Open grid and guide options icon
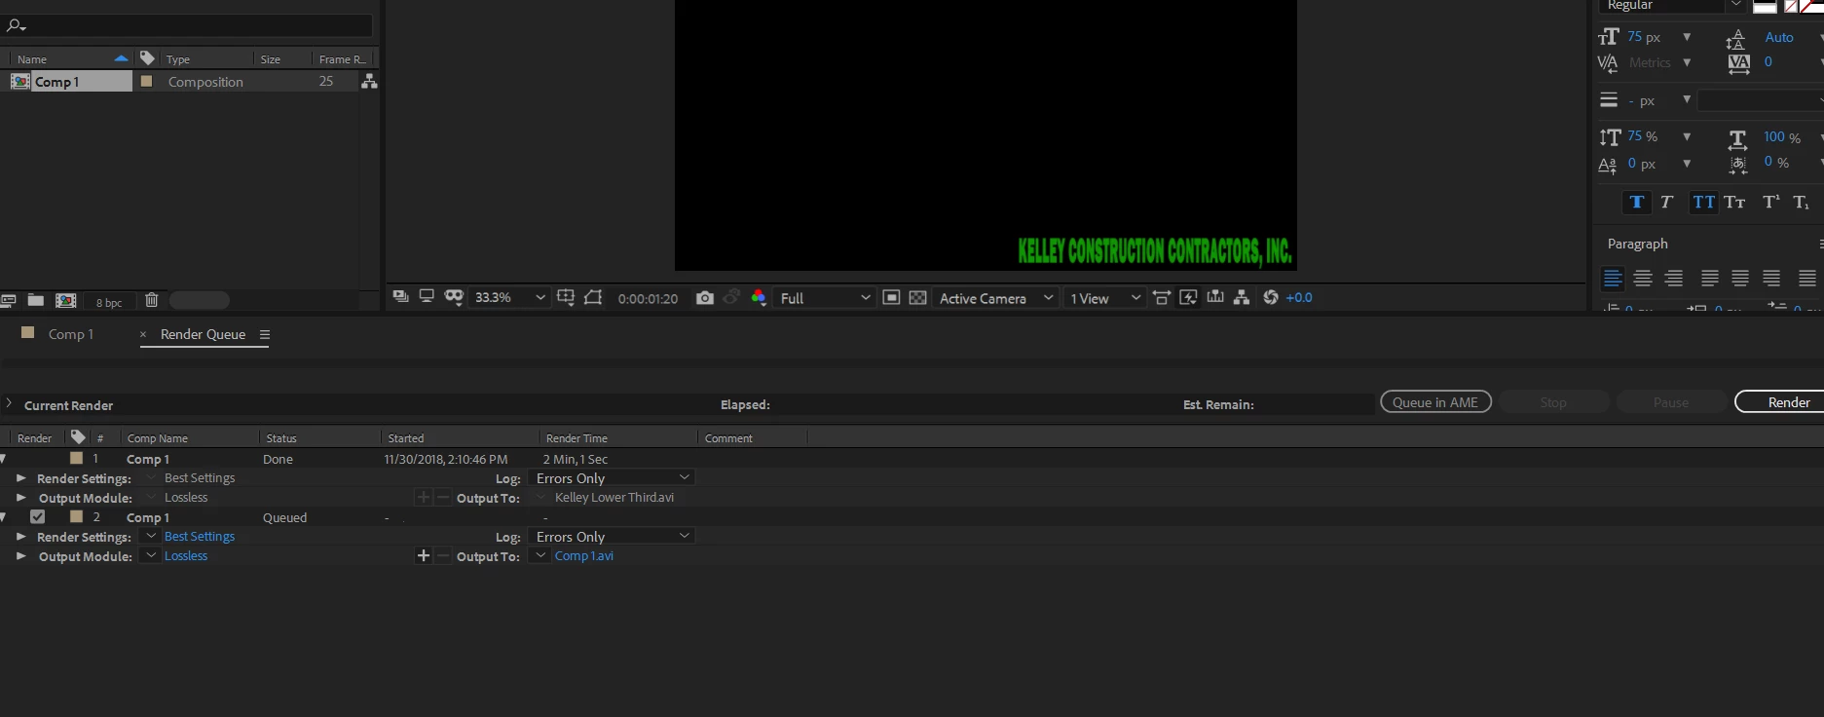The image size is (1824, 717). pos(566,297)
